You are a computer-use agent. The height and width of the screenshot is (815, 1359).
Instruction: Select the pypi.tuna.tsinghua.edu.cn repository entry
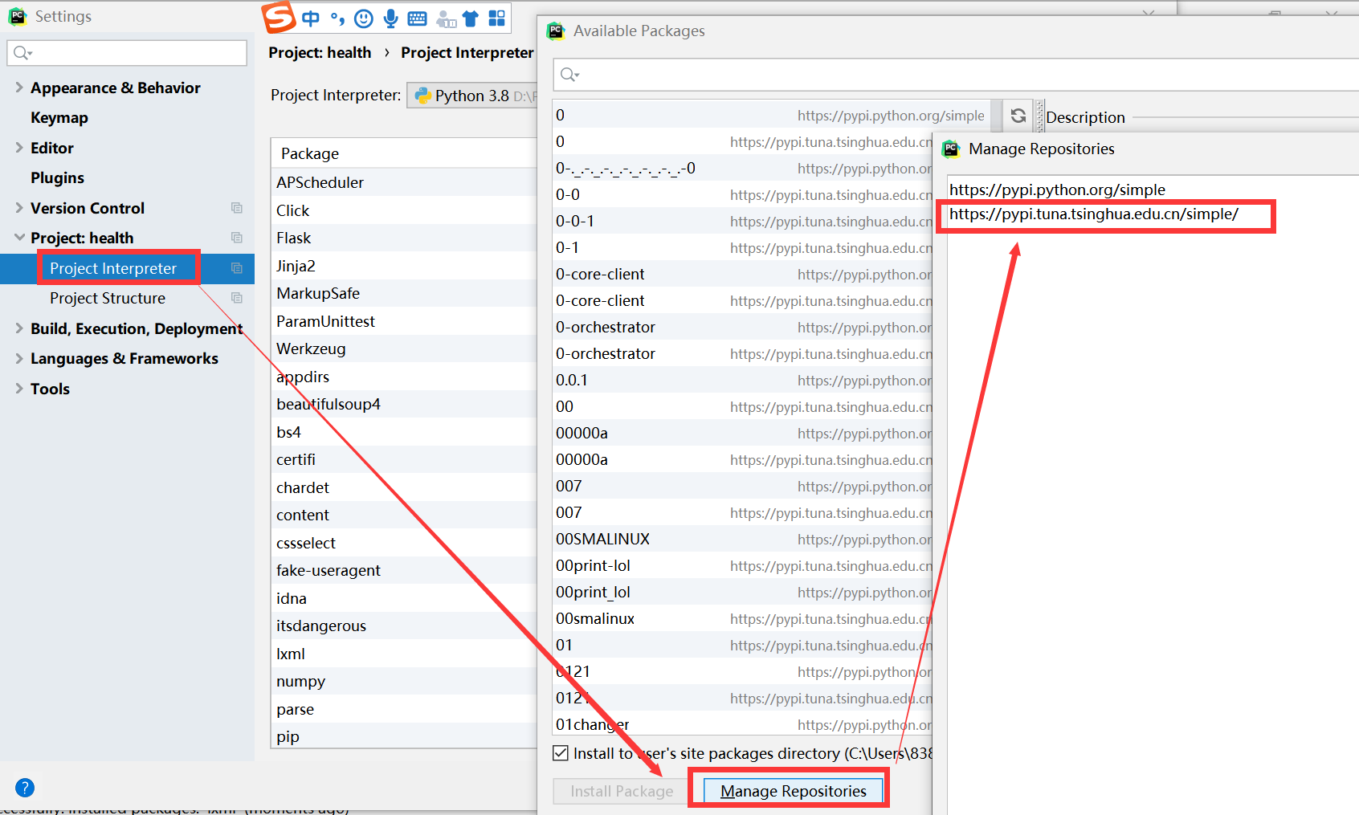1094,214
